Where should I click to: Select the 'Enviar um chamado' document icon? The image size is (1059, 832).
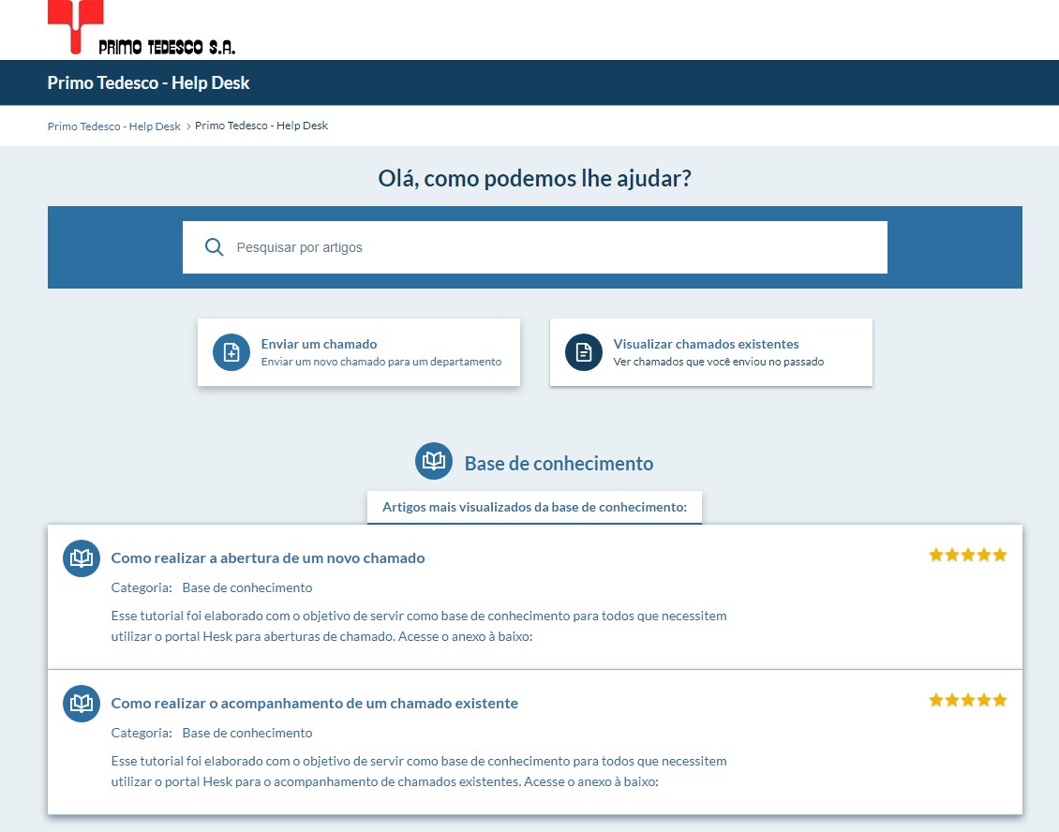tap(231, 352)
